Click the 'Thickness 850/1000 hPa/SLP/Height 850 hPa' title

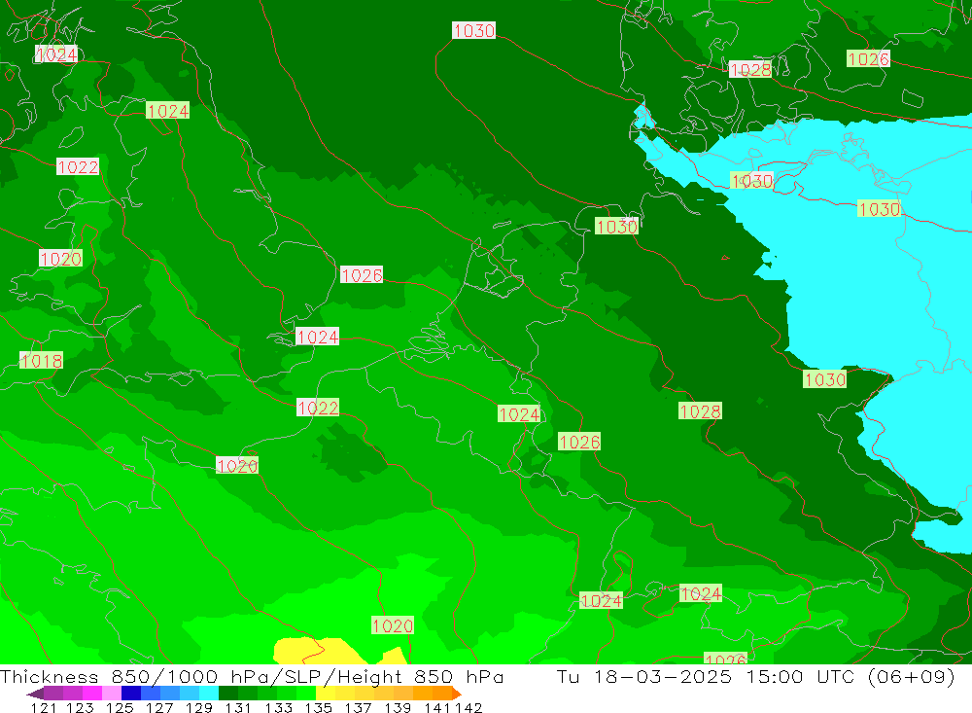(252, 676)
